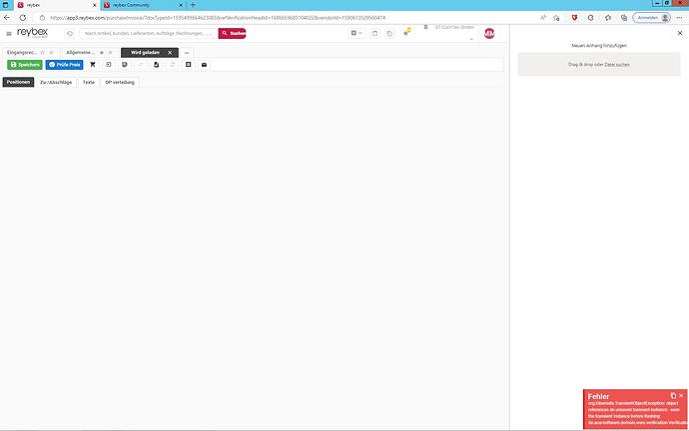Click the tab actions icon at window top-left
Screen dimensions: 689x431
pos(5,5)
